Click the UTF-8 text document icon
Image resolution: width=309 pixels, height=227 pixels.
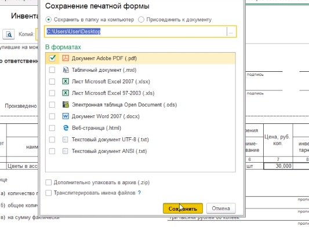[66, 140]
